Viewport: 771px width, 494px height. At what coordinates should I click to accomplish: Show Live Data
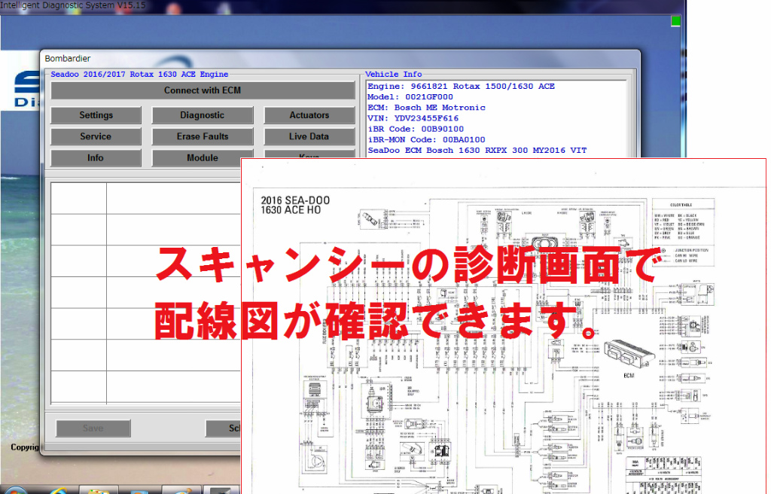[x=309, y=136]
